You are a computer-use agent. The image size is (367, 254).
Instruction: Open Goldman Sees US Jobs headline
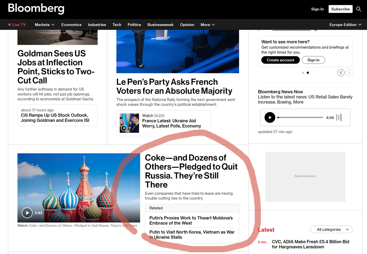click(x=56, y=67)
